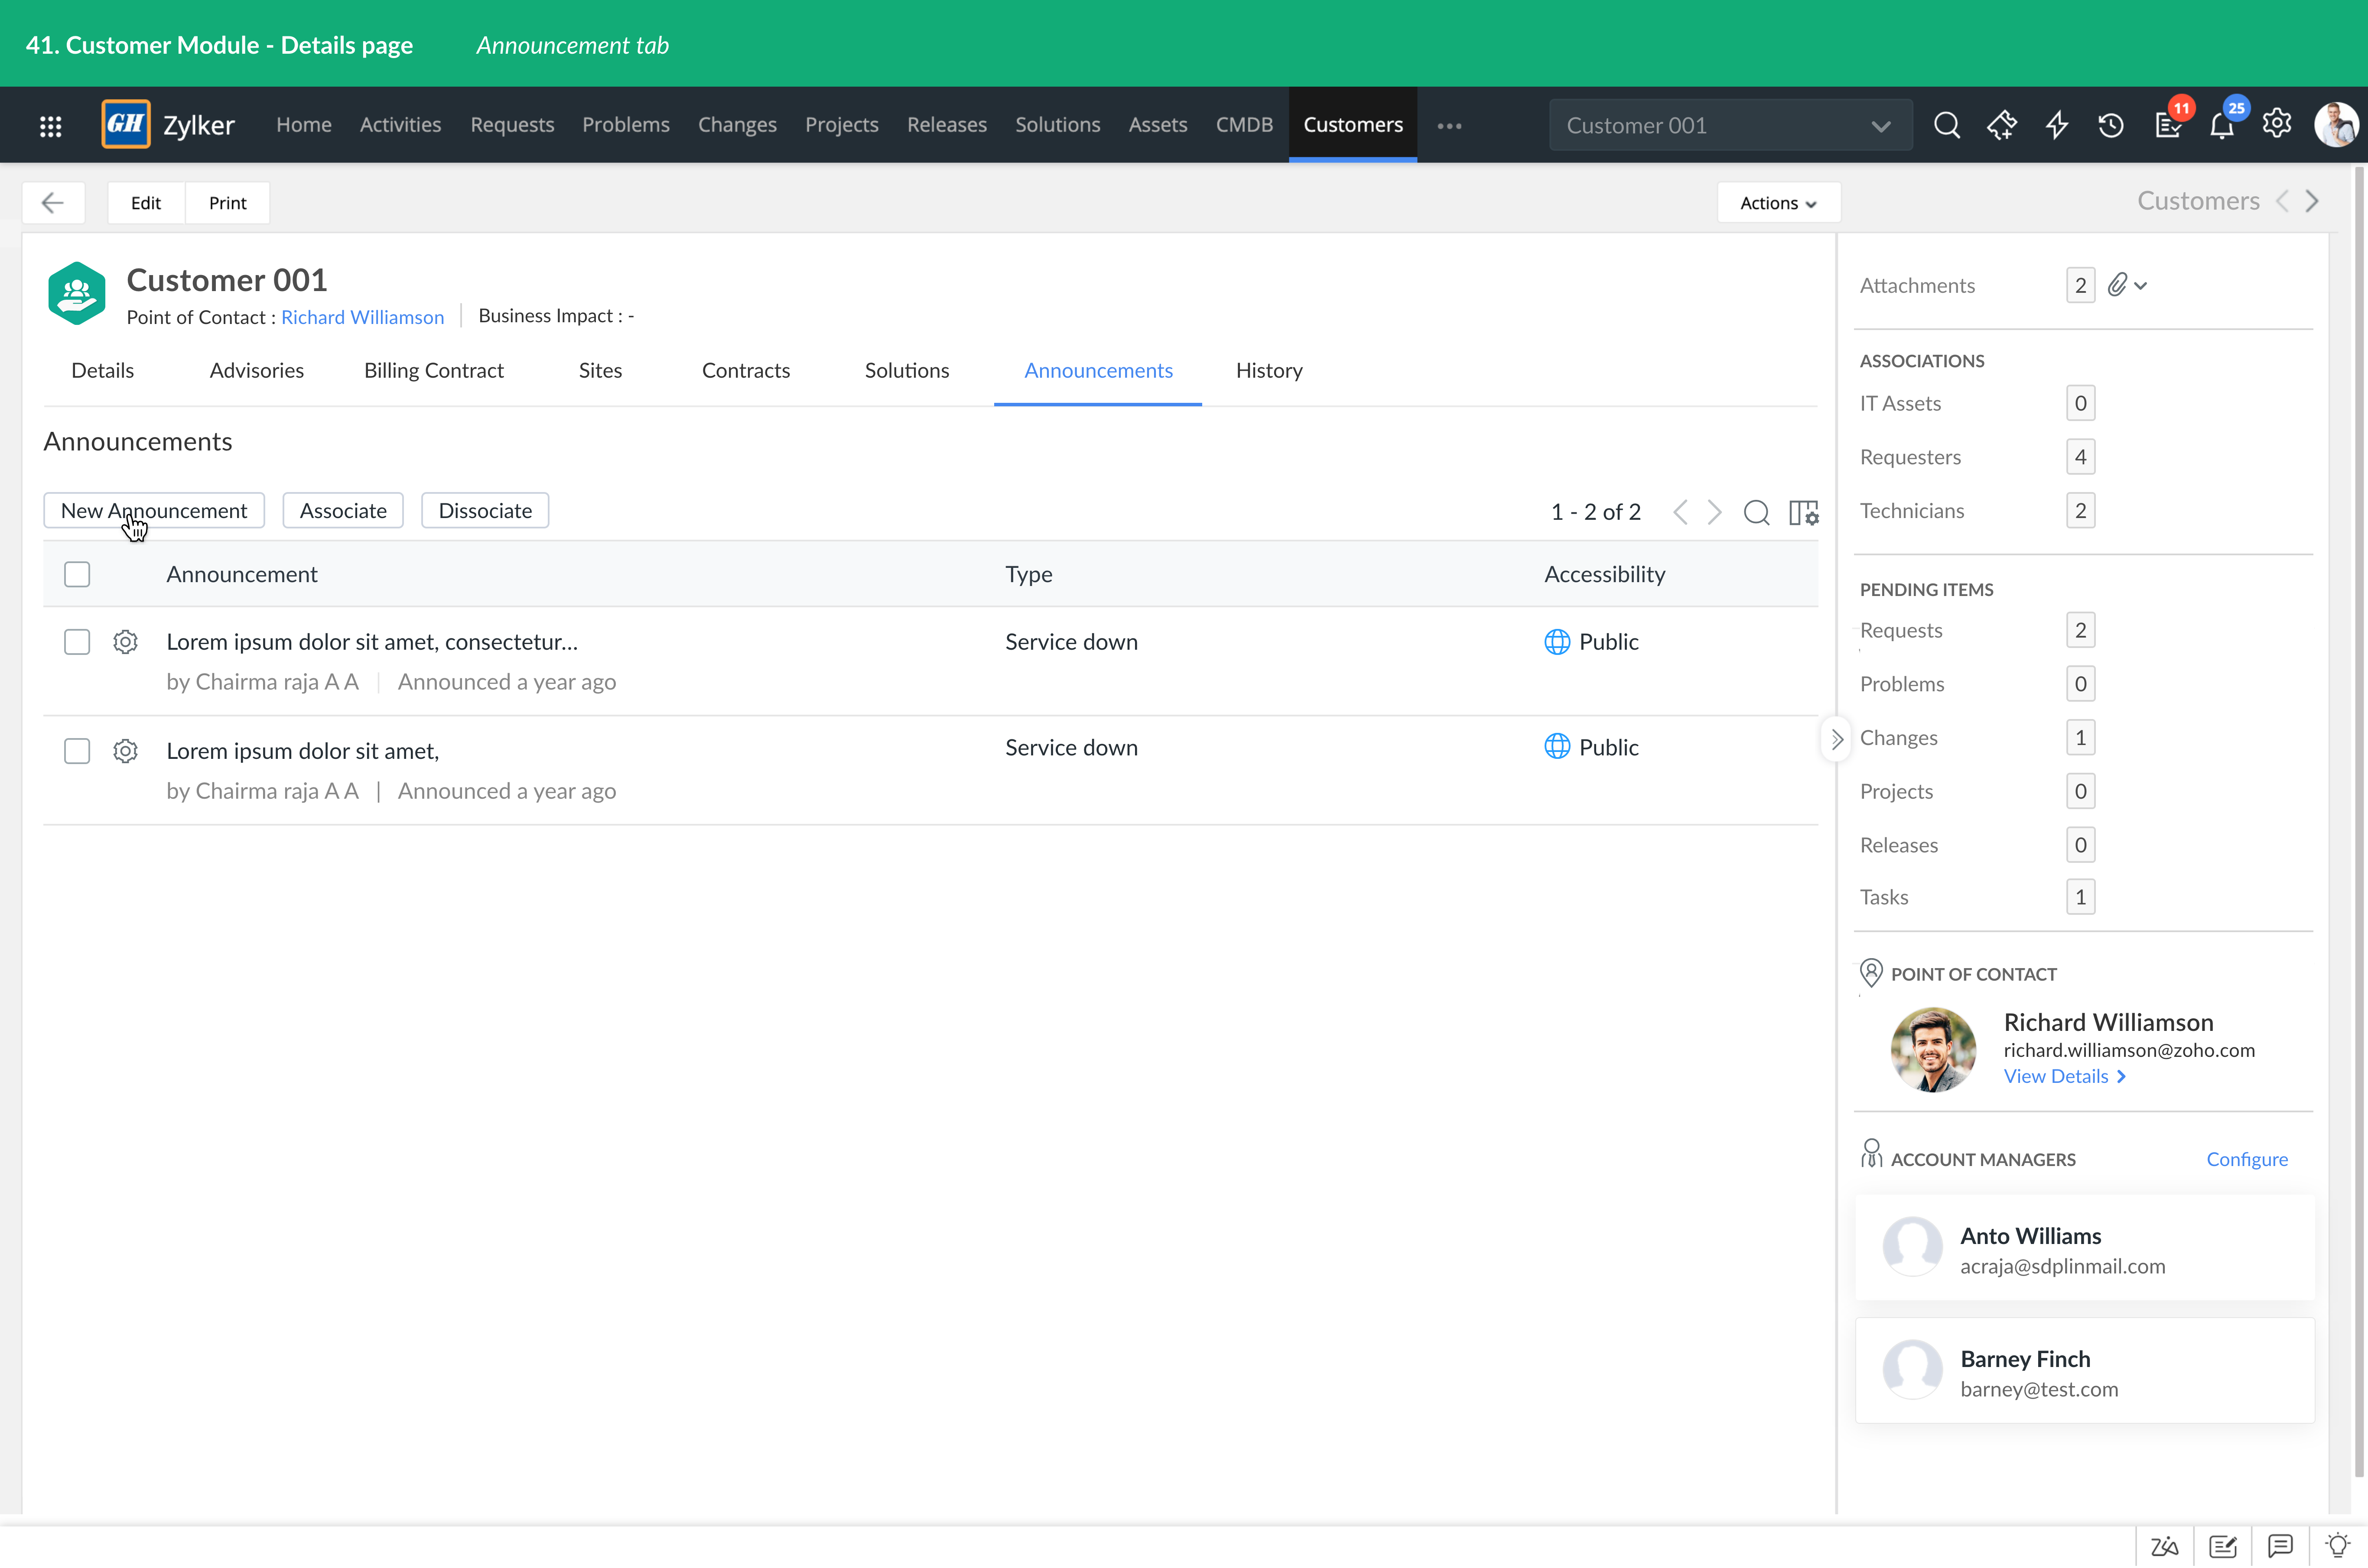Screen dimensions: 2368x1568
Task: Click the New Announcement button
Action: (x=154, y=511)
